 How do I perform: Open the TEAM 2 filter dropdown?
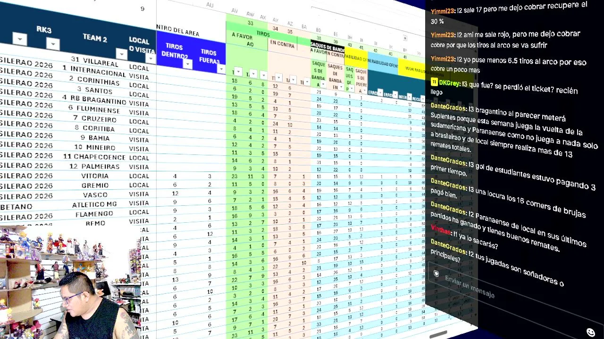[x=121, y=55]
